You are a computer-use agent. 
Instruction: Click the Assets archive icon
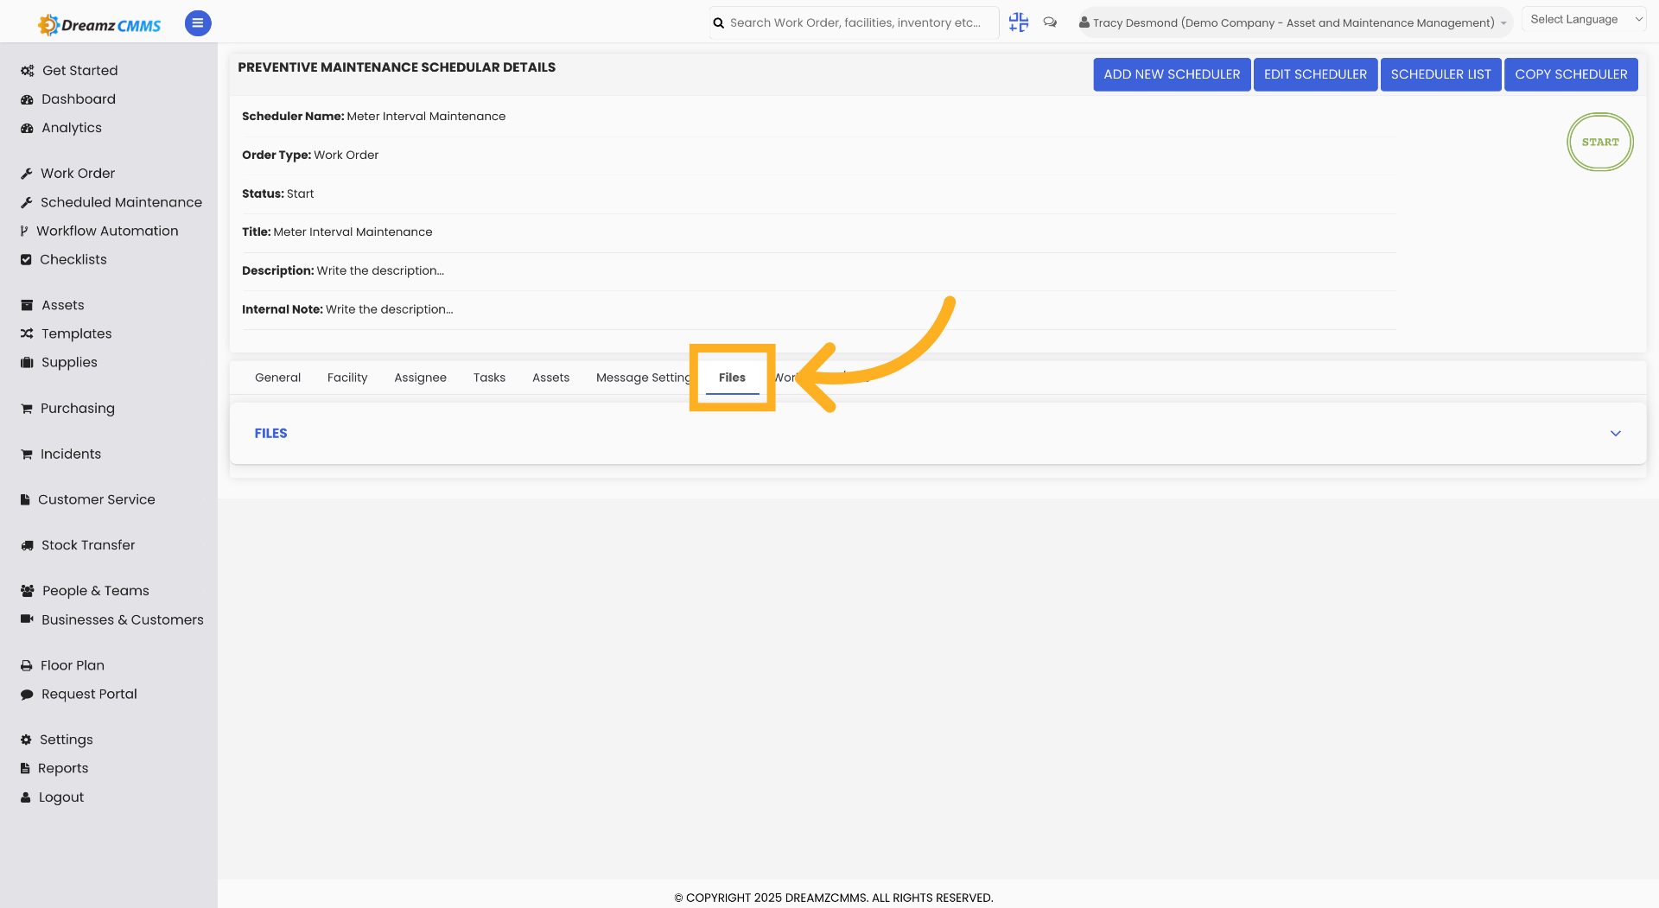coord(27,305)
